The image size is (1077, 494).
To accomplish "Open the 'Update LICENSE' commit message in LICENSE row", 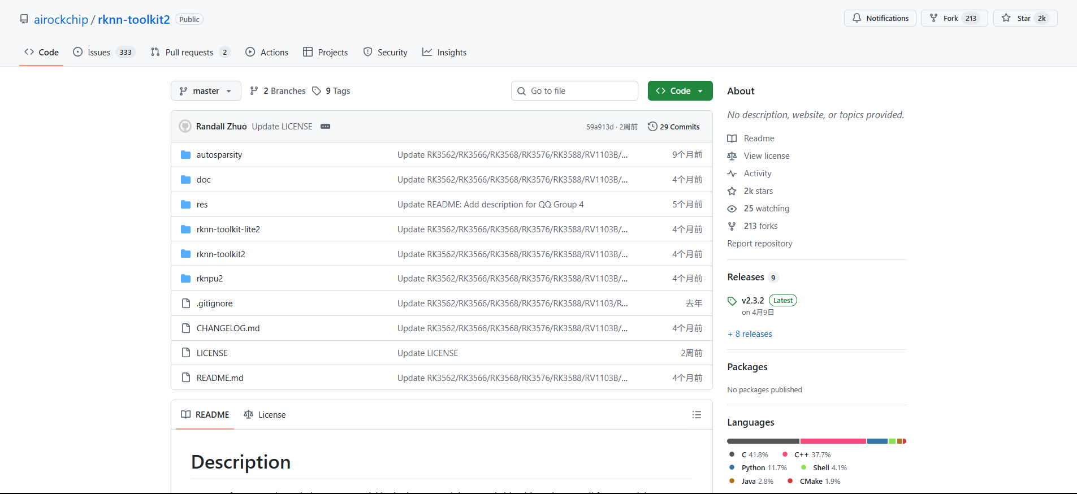I will pyautogui.click(x=427, y=353).
